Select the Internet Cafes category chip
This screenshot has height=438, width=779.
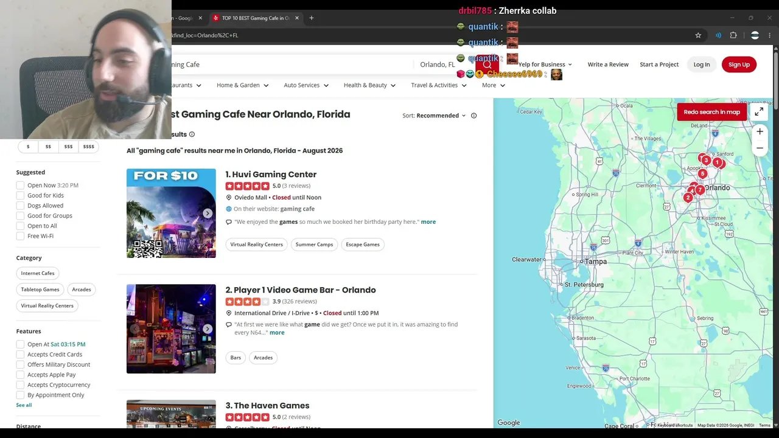tap(38, 273)
